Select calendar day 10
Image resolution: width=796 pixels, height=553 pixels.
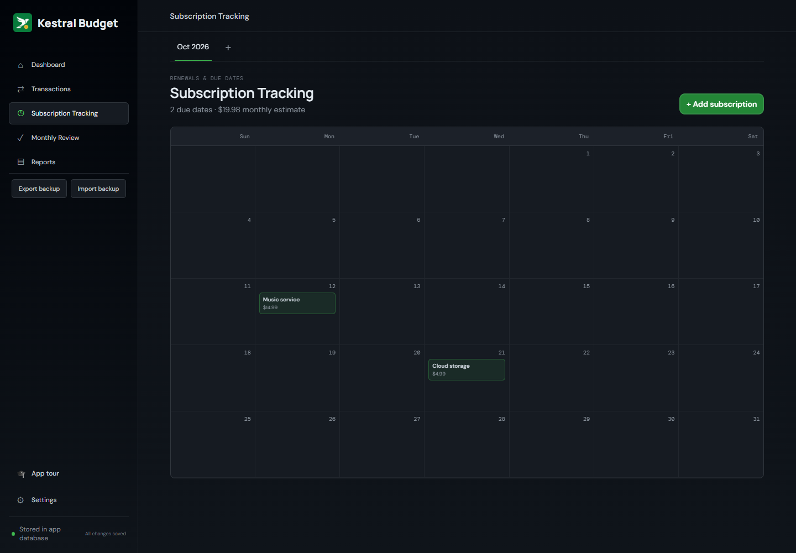pos(721,246)
